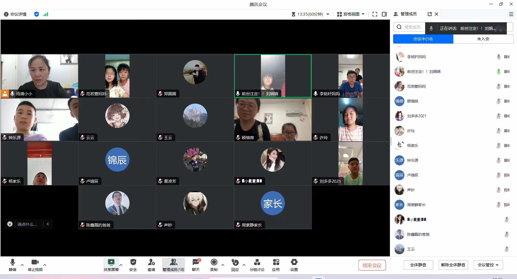The width and height of the screenshot is (517, 279).
Task: Switch to the 未入会 tab
Action: pos(483,39)
